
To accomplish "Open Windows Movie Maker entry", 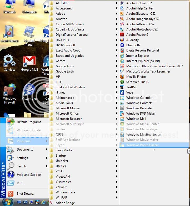I will pos(154,140).
